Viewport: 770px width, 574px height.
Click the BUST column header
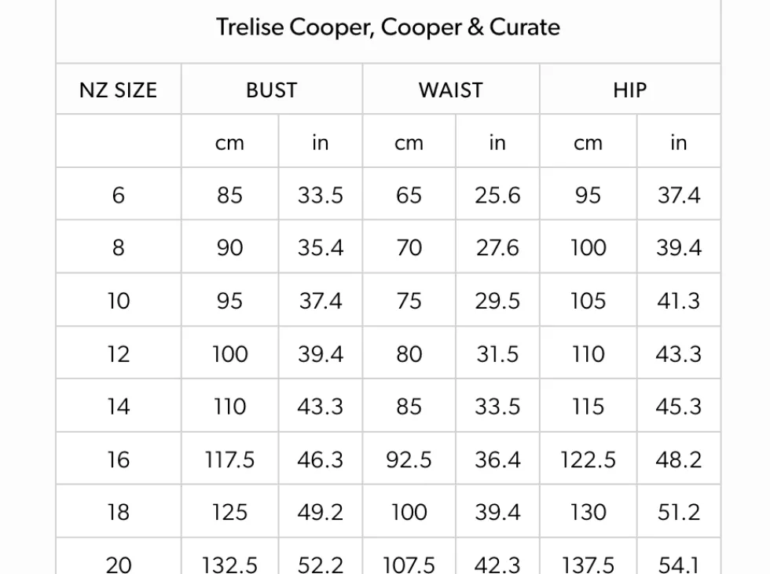(x=271, y=90)
